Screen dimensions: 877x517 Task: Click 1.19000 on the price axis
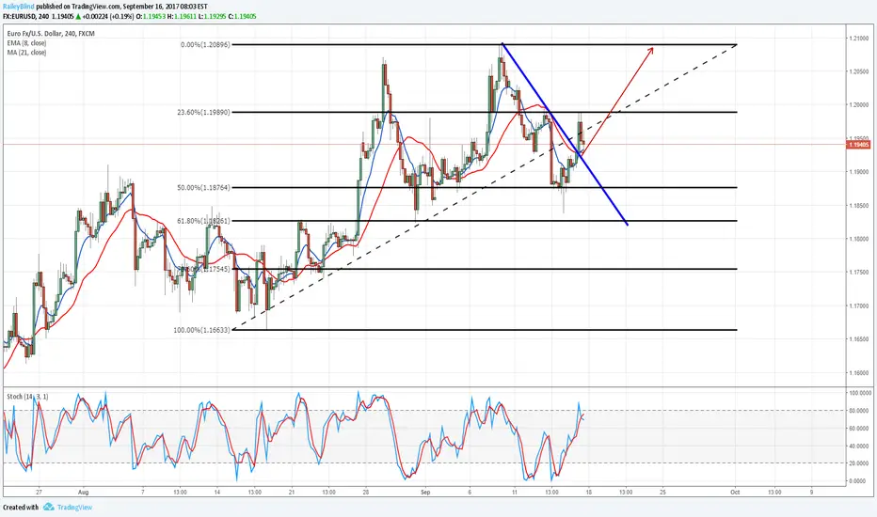(x=859, y=172)
